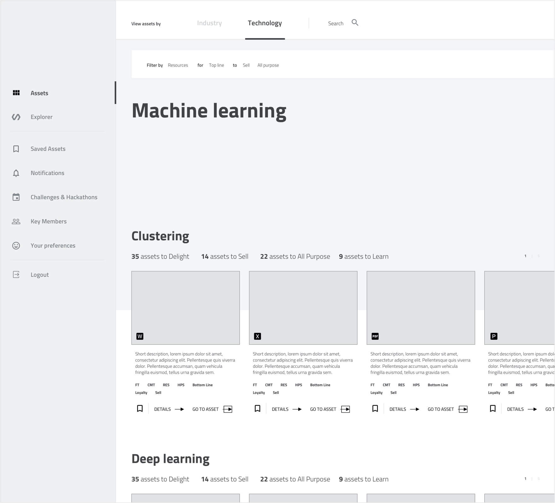555x503 pixels.
Task: Open the first Clustering asset thumbnail
Action: (x=185, y=307)
